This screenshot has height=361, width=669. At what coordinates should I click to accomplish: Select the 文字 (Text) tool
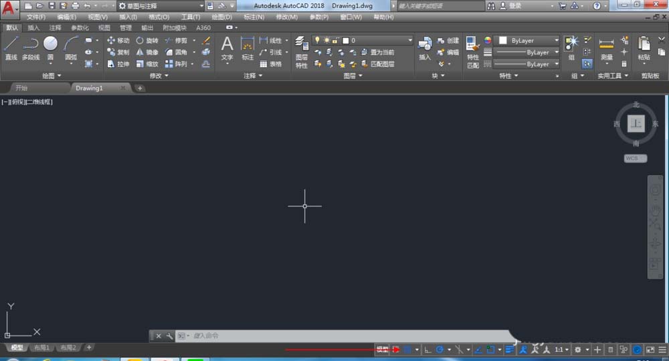pyautogui.click(x=227, y=48)
